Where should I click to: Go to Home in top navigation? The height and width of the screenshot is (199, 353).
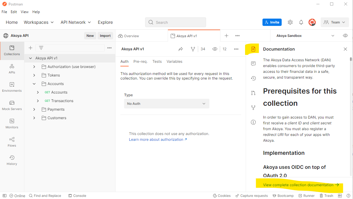pos(12,22)
